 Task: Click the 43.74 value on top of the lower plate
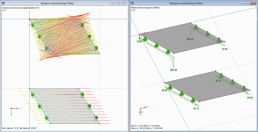pyautogui.click(x=219, y=80)
